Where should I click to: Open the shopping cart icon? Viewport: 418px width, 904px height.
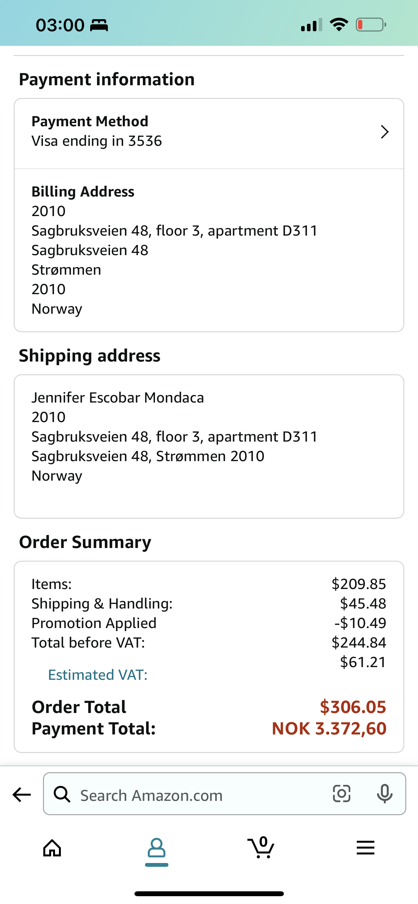(261, 847)
